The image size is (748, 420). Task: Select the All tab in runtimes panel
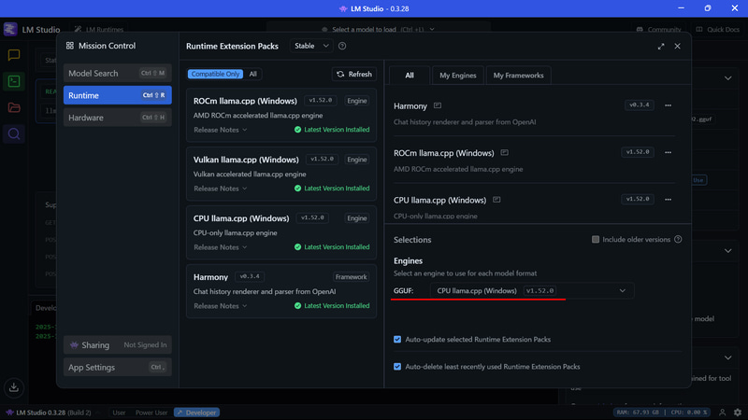tap(410, 76)
